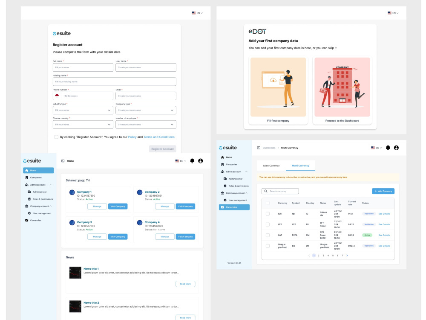Tick the XAF row checkbox
The height and width of the screenshot is (320, 426).
click(268, 235)
